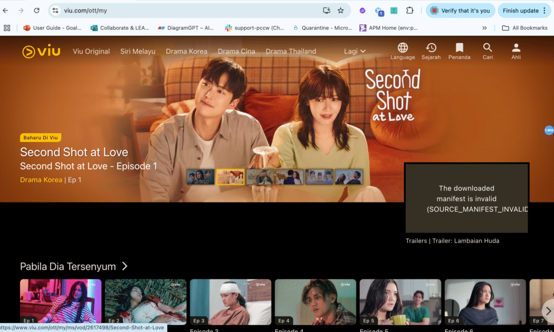Screen dimensions: 554x332
Task: Open DiagramGPT bookmark
Action: click(186, 28)
